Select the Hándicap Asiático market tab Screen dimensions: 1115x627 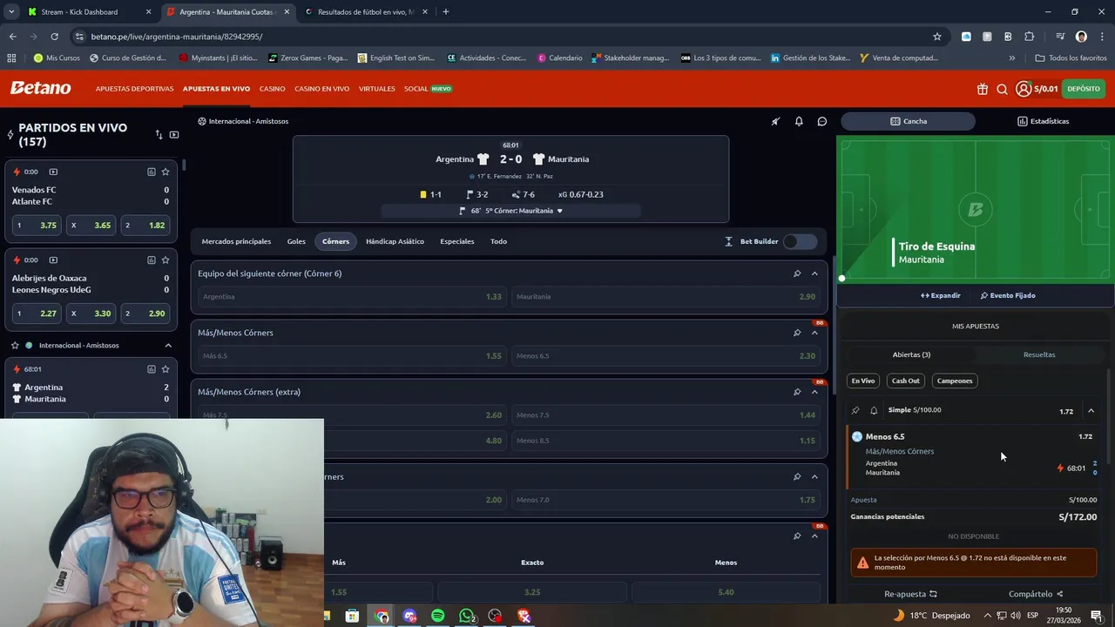(395, 241)
